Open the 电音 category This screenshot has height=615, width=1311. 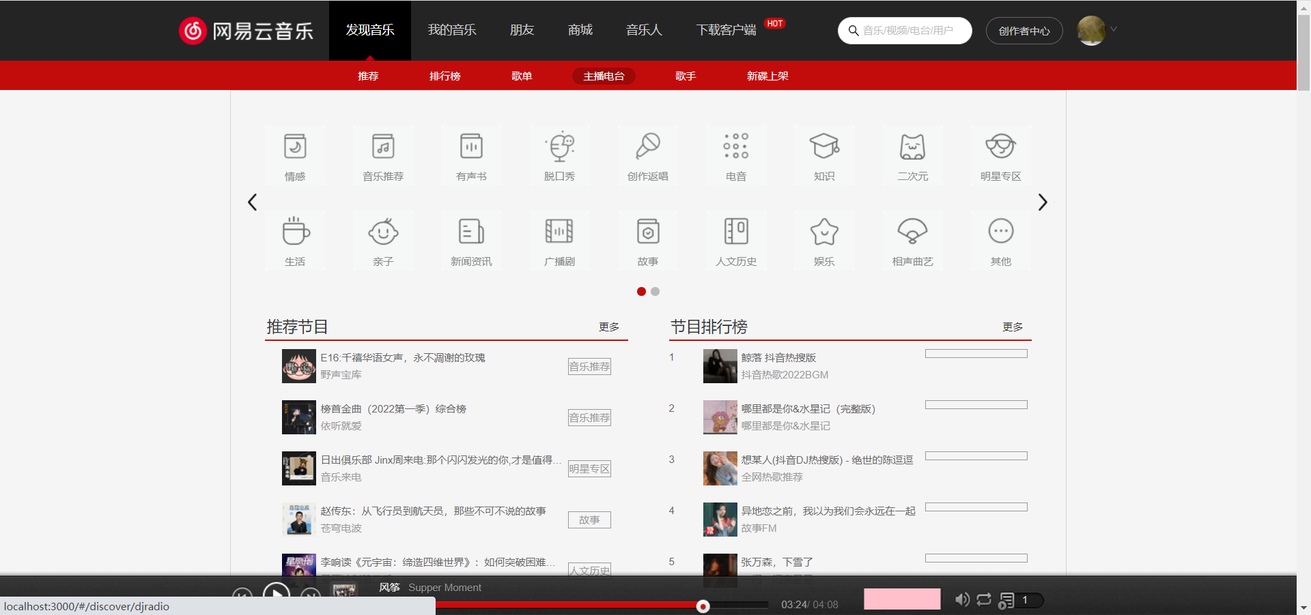pos(736,155)
